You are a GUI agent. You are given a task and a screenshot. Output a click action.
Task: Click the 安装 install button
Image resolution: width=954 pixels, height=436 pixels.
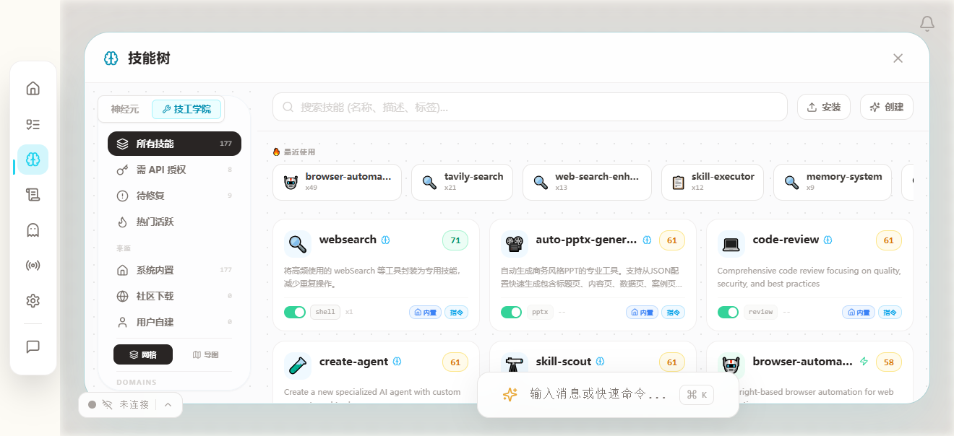823,106
